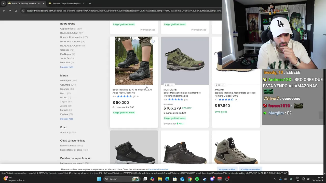326x183 pixels.
Task: Open a new browser tab
Action: tap(90, 4)
